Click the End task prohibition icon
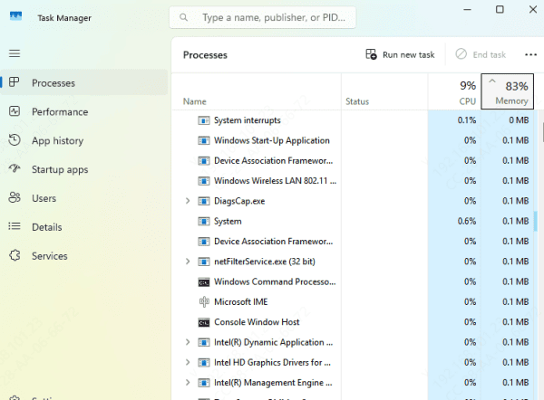The height and width of the screenshot is (400, 544). (x=461, y=54)
